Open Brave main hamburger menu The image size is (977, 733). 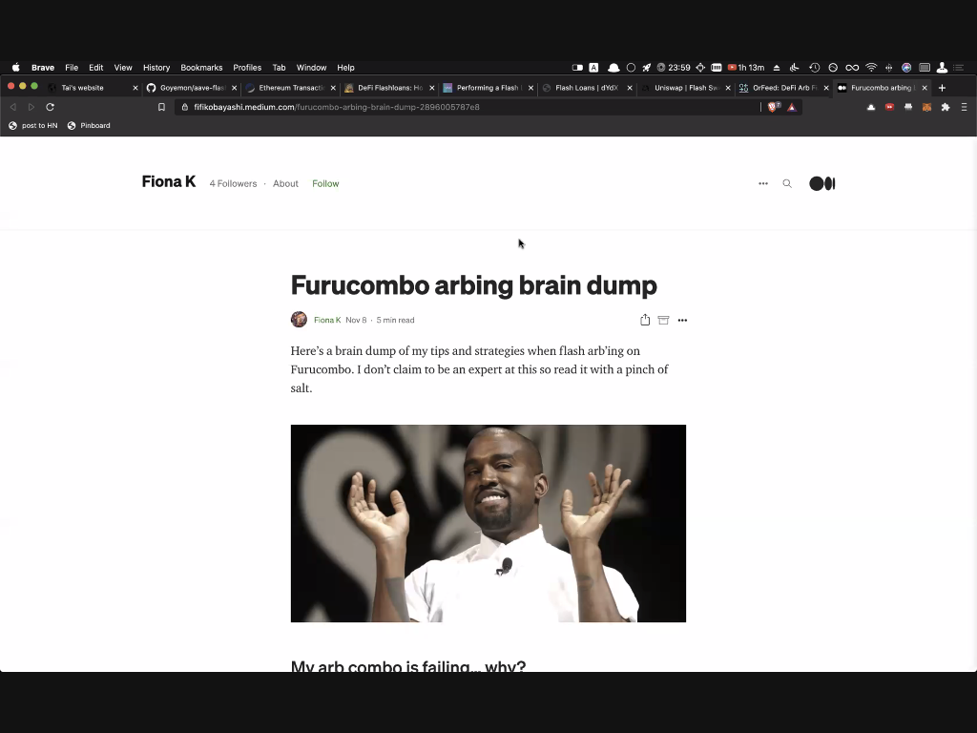click(x=964, y=107)
